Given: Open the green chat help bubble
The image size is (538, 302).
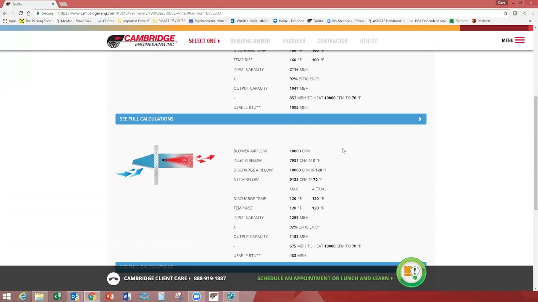Looking at the screenshot, I should click(x=411, y=272).
